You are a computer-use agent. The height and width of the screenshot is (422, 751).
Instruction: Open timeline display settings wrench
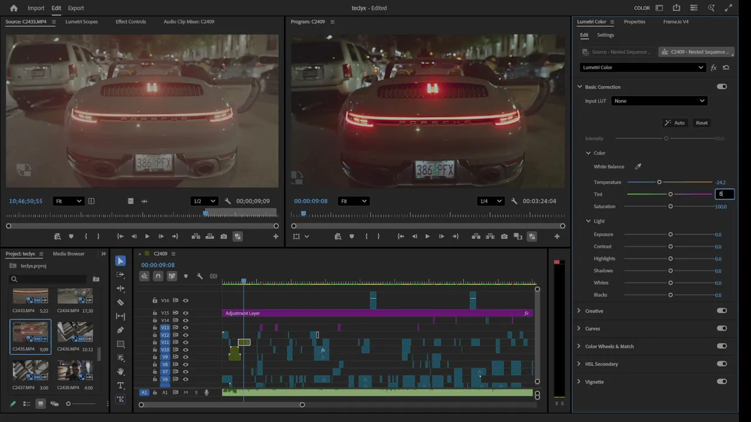tap(199, 276)
